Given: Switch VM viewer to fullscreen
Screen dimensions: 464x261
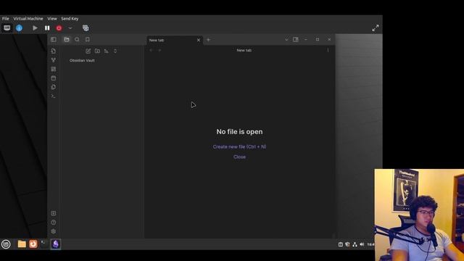Looking at the screenshot, I should [376, 28].
